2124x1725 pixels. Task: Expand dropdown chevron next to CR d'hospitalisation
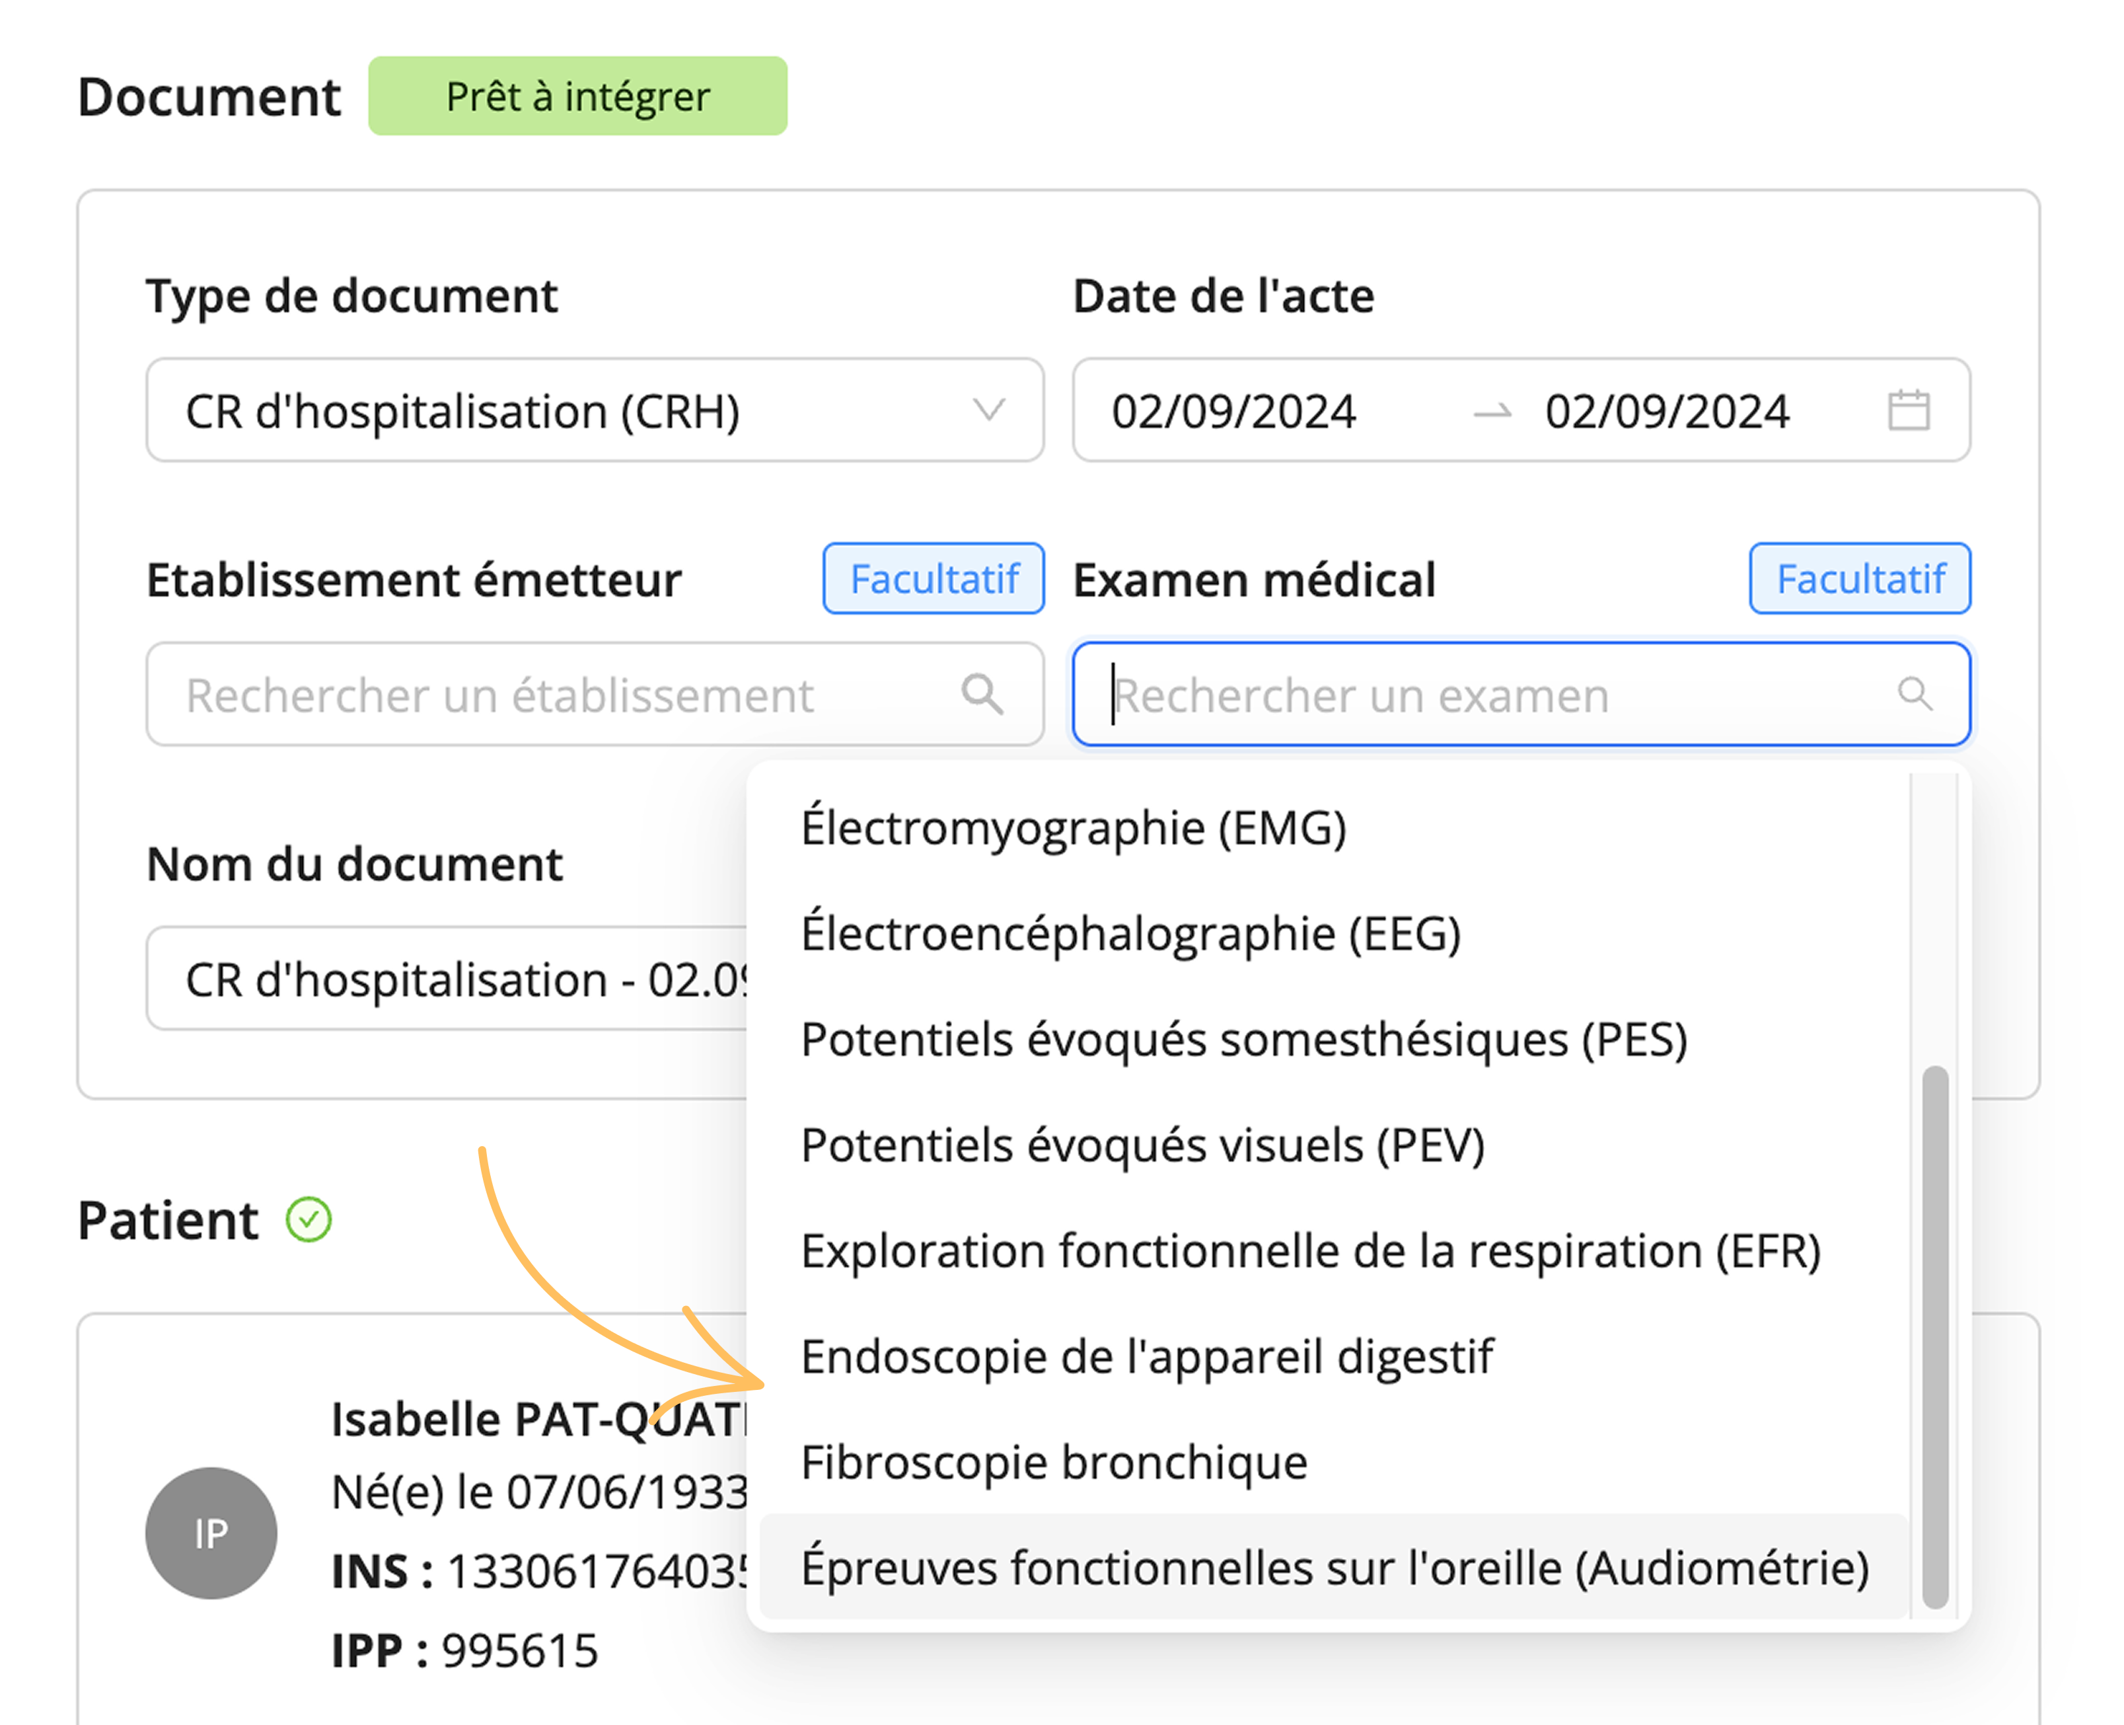(988, 409)
